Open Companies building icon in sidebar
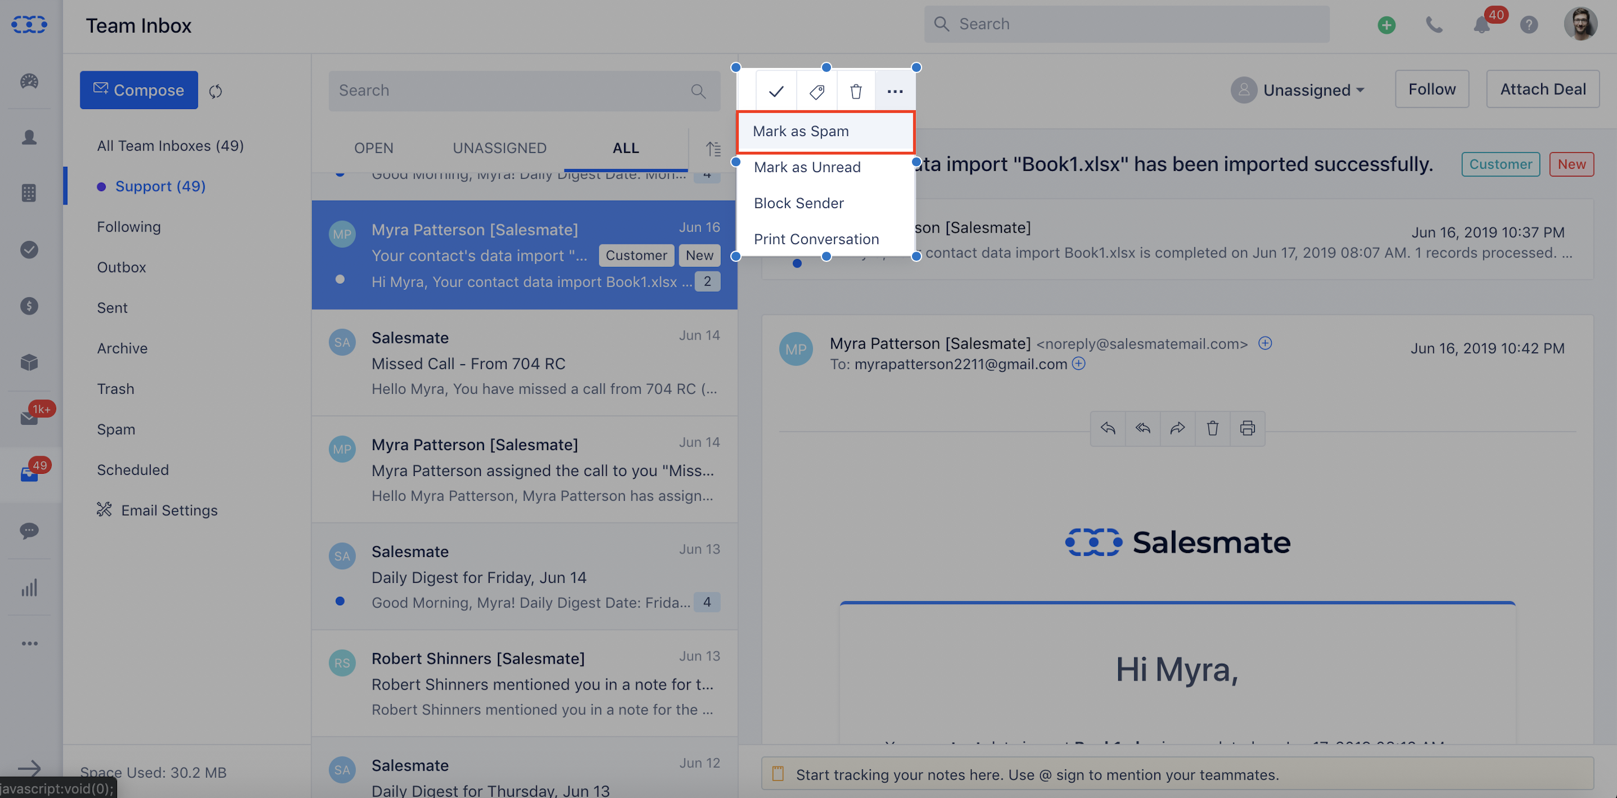 click(29, 193)
